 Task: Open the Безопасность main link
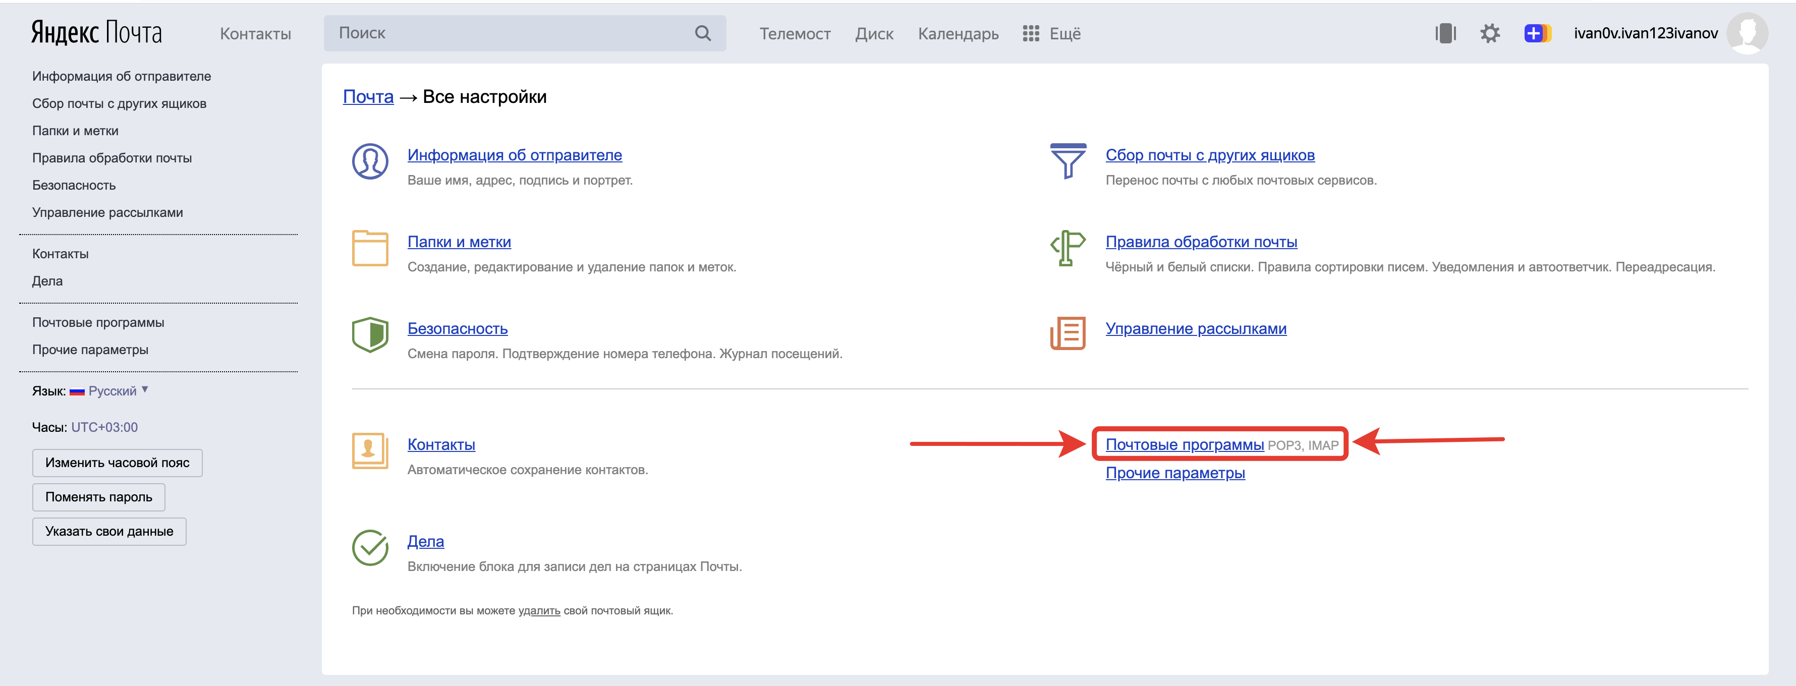coord(458,328)
